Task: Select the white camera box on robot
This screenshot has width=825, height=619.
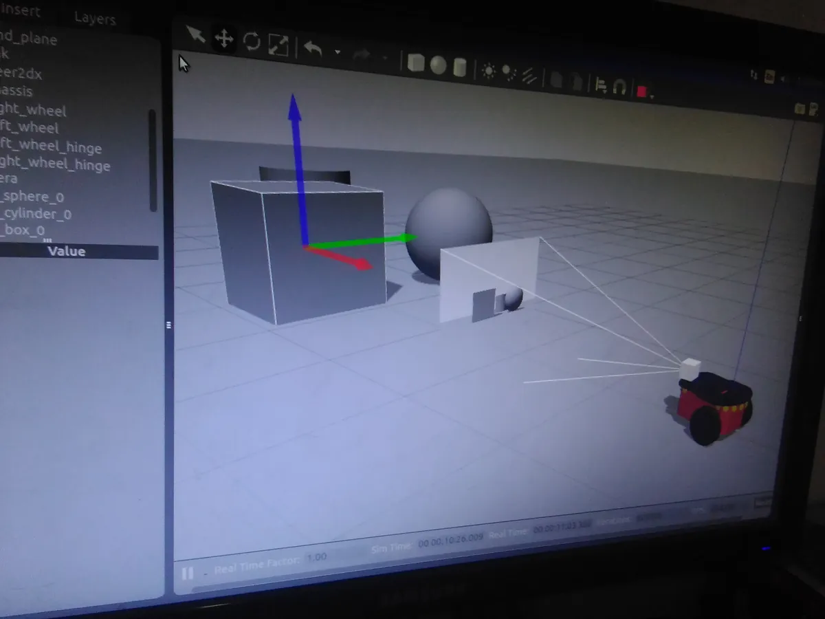Action: [690, 368]
